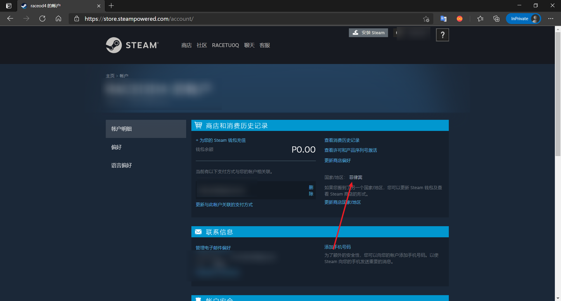Click the browser forward arrow
561x301 pixels.
26,19
